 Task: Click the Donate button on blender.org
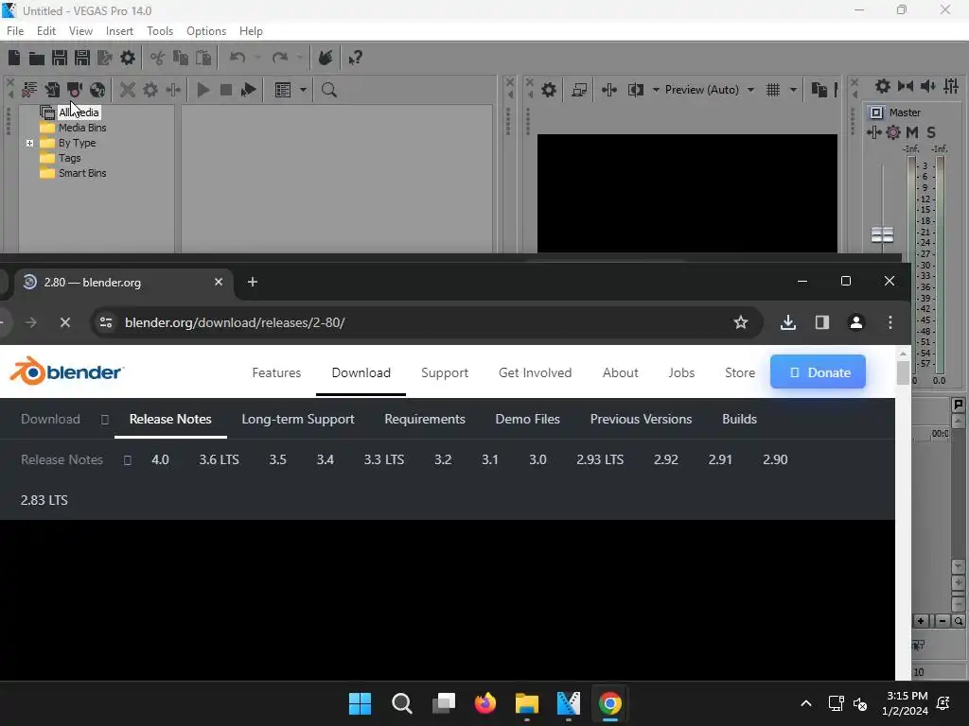pos(818,372)
